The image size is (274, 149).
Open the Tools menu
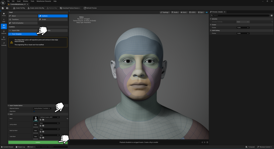tap(32, 1)
